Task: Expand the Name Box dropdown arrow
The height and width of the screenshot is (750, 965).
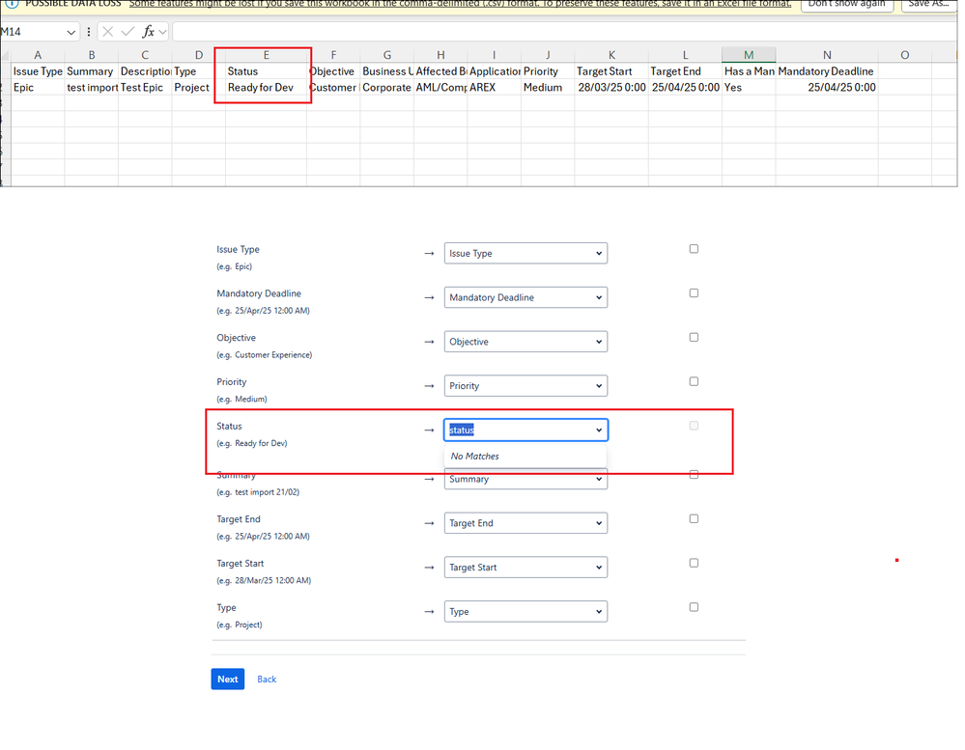Action: (71, 32)
